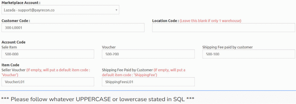296x104 pixels.
Task: Click the Seller Voucher item code field
Action: point(48,82)
